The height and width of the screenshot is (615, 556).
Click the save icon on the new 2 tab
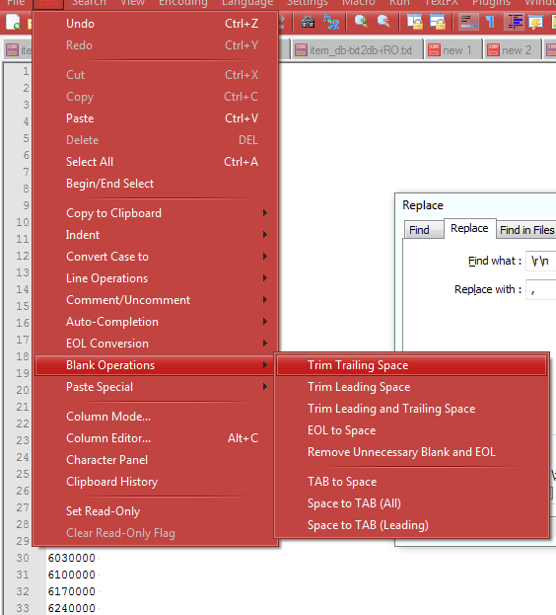click(x=493, y=50)
